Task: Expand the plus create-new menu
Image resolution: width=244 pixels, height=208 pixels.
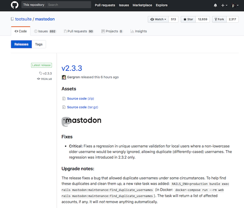Action: point(224,5)
